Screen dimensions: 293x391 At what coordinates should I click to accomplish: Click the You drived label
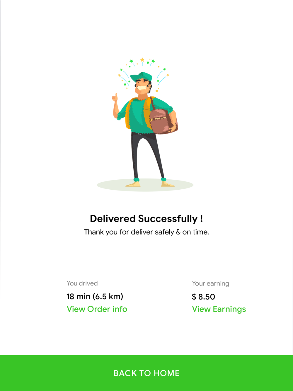coord(82,283)
